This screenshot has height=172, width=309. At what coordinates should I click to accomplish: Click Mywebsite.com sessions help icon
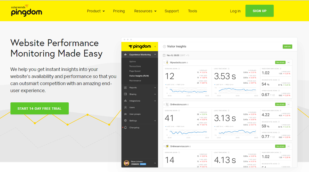point(179,69)
